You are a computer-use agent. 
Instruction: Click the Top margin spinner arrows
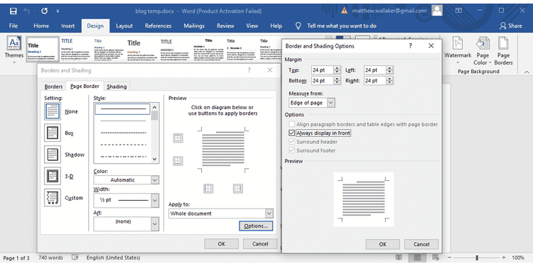click(x=337, y=70)
